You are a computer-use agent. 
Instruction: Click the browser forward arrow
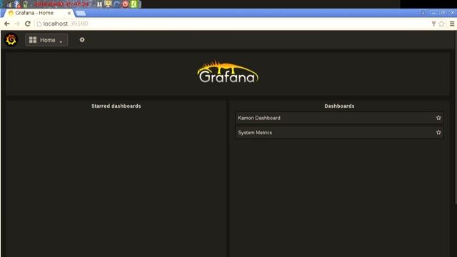pyautogui.click(x=17, y=24)
